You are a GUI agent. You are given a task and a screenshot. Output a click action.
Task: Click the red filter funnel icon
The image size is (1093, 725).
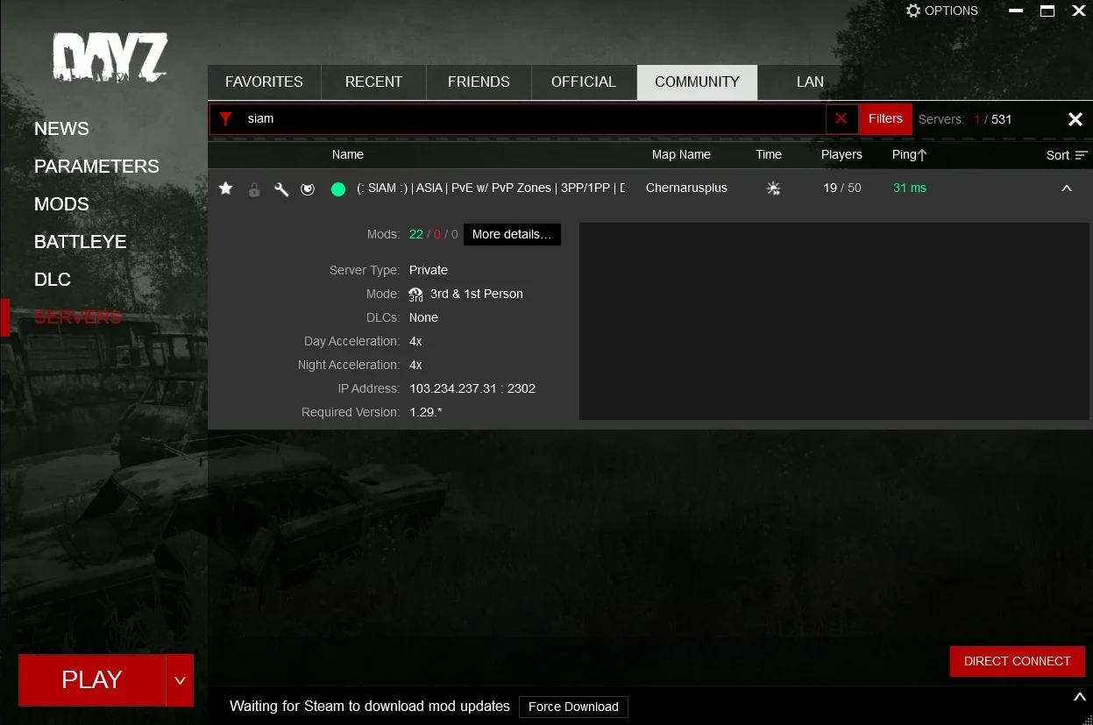[226, 119]
